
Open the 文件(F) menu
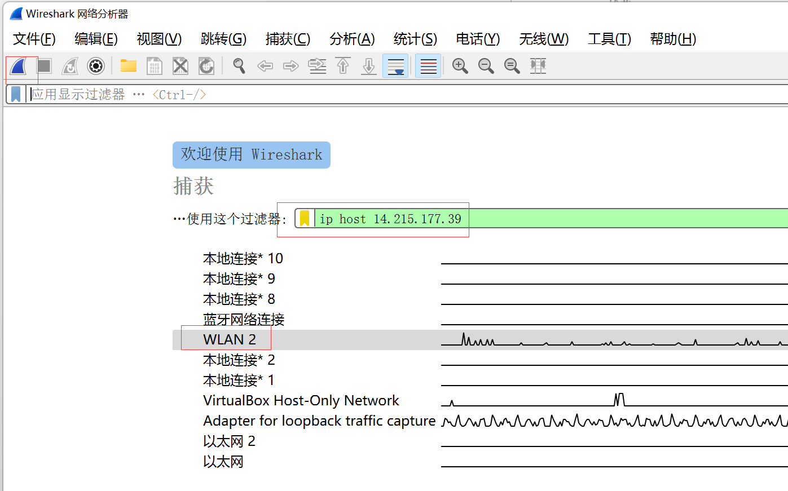coord(34,39)
